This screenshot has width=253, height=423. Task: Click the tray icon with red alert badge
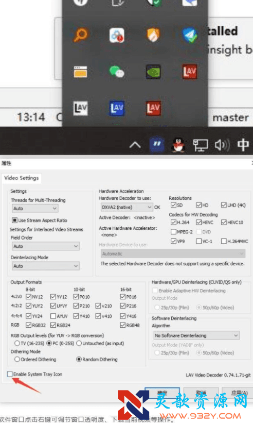pyautogui.click(x=117, y=35)
